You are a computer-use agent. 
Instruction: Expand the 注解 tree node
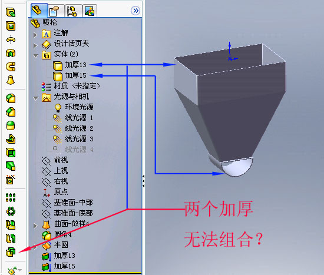tap(35, 35)
